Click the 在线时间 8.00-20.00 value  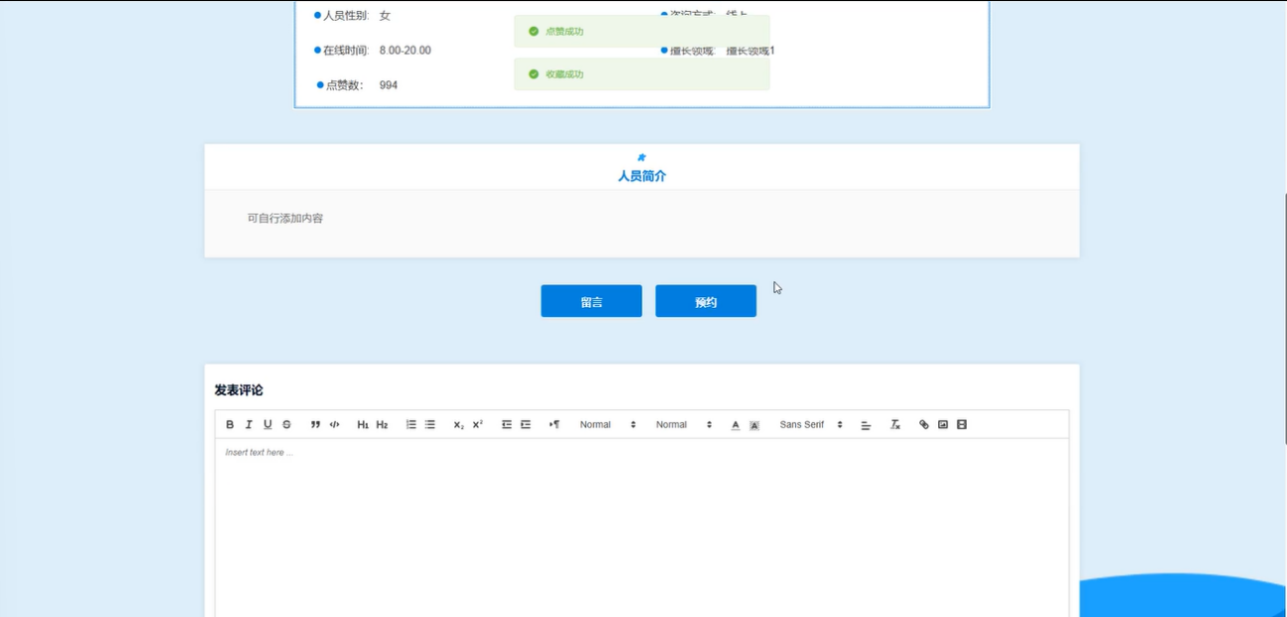point(405,51)
